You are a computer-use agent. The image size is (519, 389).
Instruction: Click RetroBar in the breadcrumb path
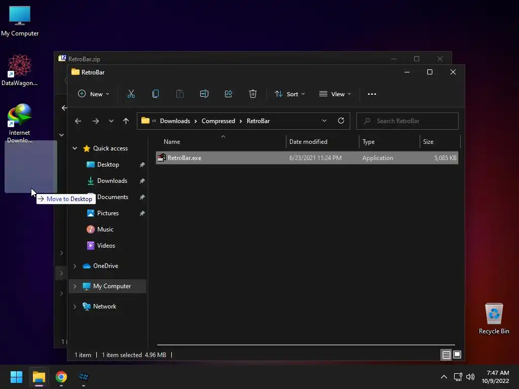click(x=258, y=121)
